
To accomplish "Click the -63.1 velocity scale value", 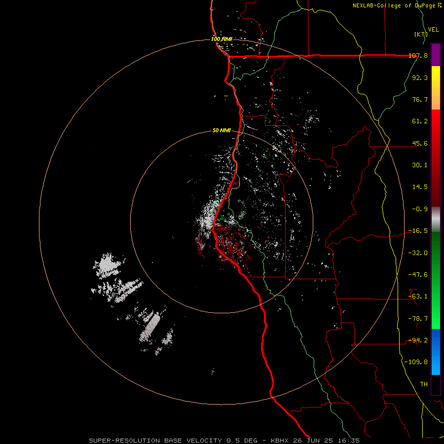I will pos(418,296).
